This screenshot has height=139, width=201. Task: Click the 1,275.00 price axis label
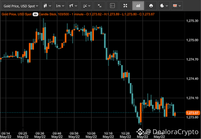[192, 40]
